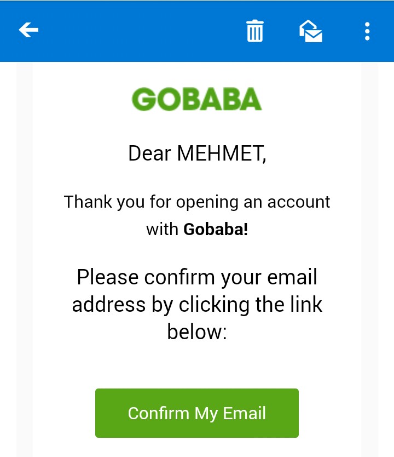
Task: Click the white space left of the GOBABA logo
Action: 82,99
